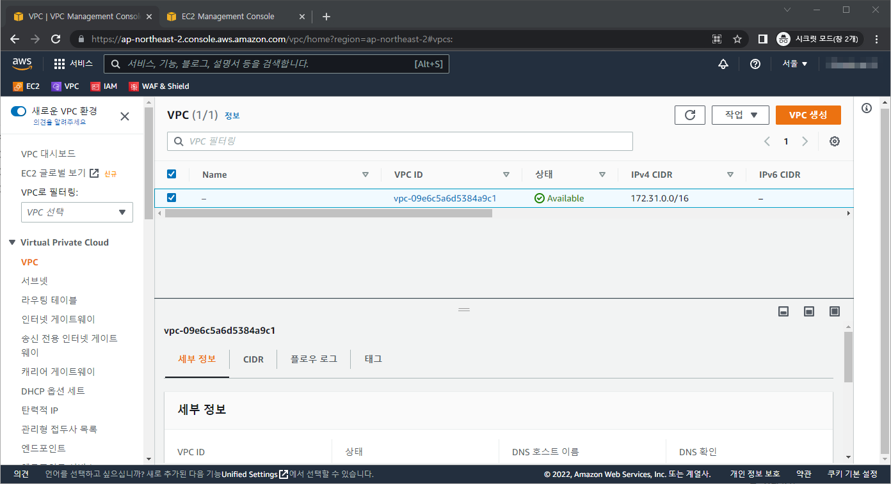The width and height of the screenshot is (891, 484).
Task: Focus the AWS services search box
Action: [x=277, y=64]
